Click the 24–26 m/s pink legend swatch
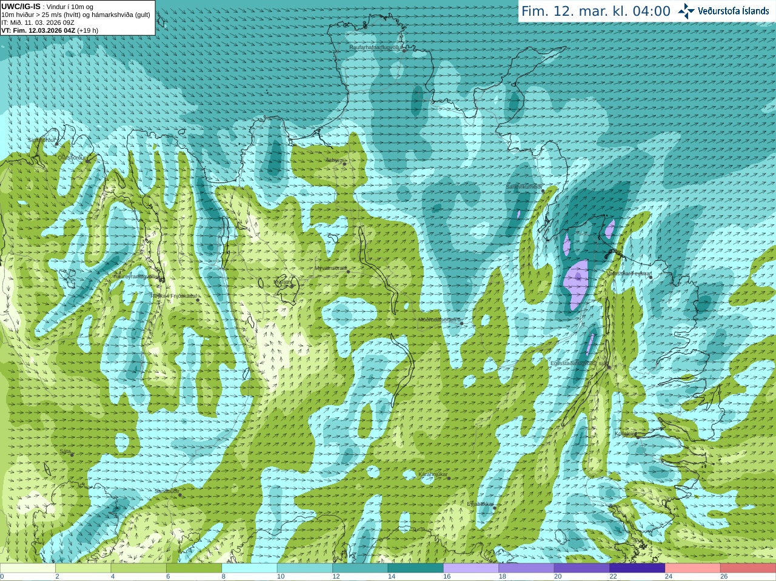Image resolution: width=776 pixels, height=581 pixels. (x=693, y=568)
